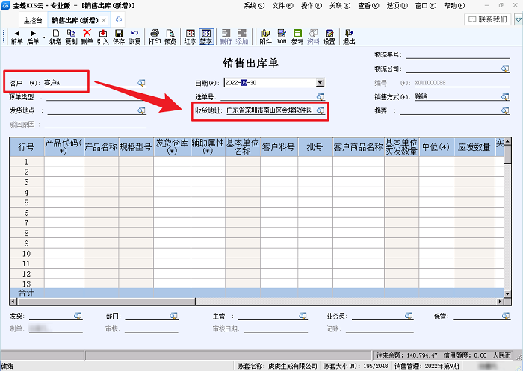The height and width of the screenshot is (371, 523).
Task: Click the 联系我们 button
Action: 493,19
